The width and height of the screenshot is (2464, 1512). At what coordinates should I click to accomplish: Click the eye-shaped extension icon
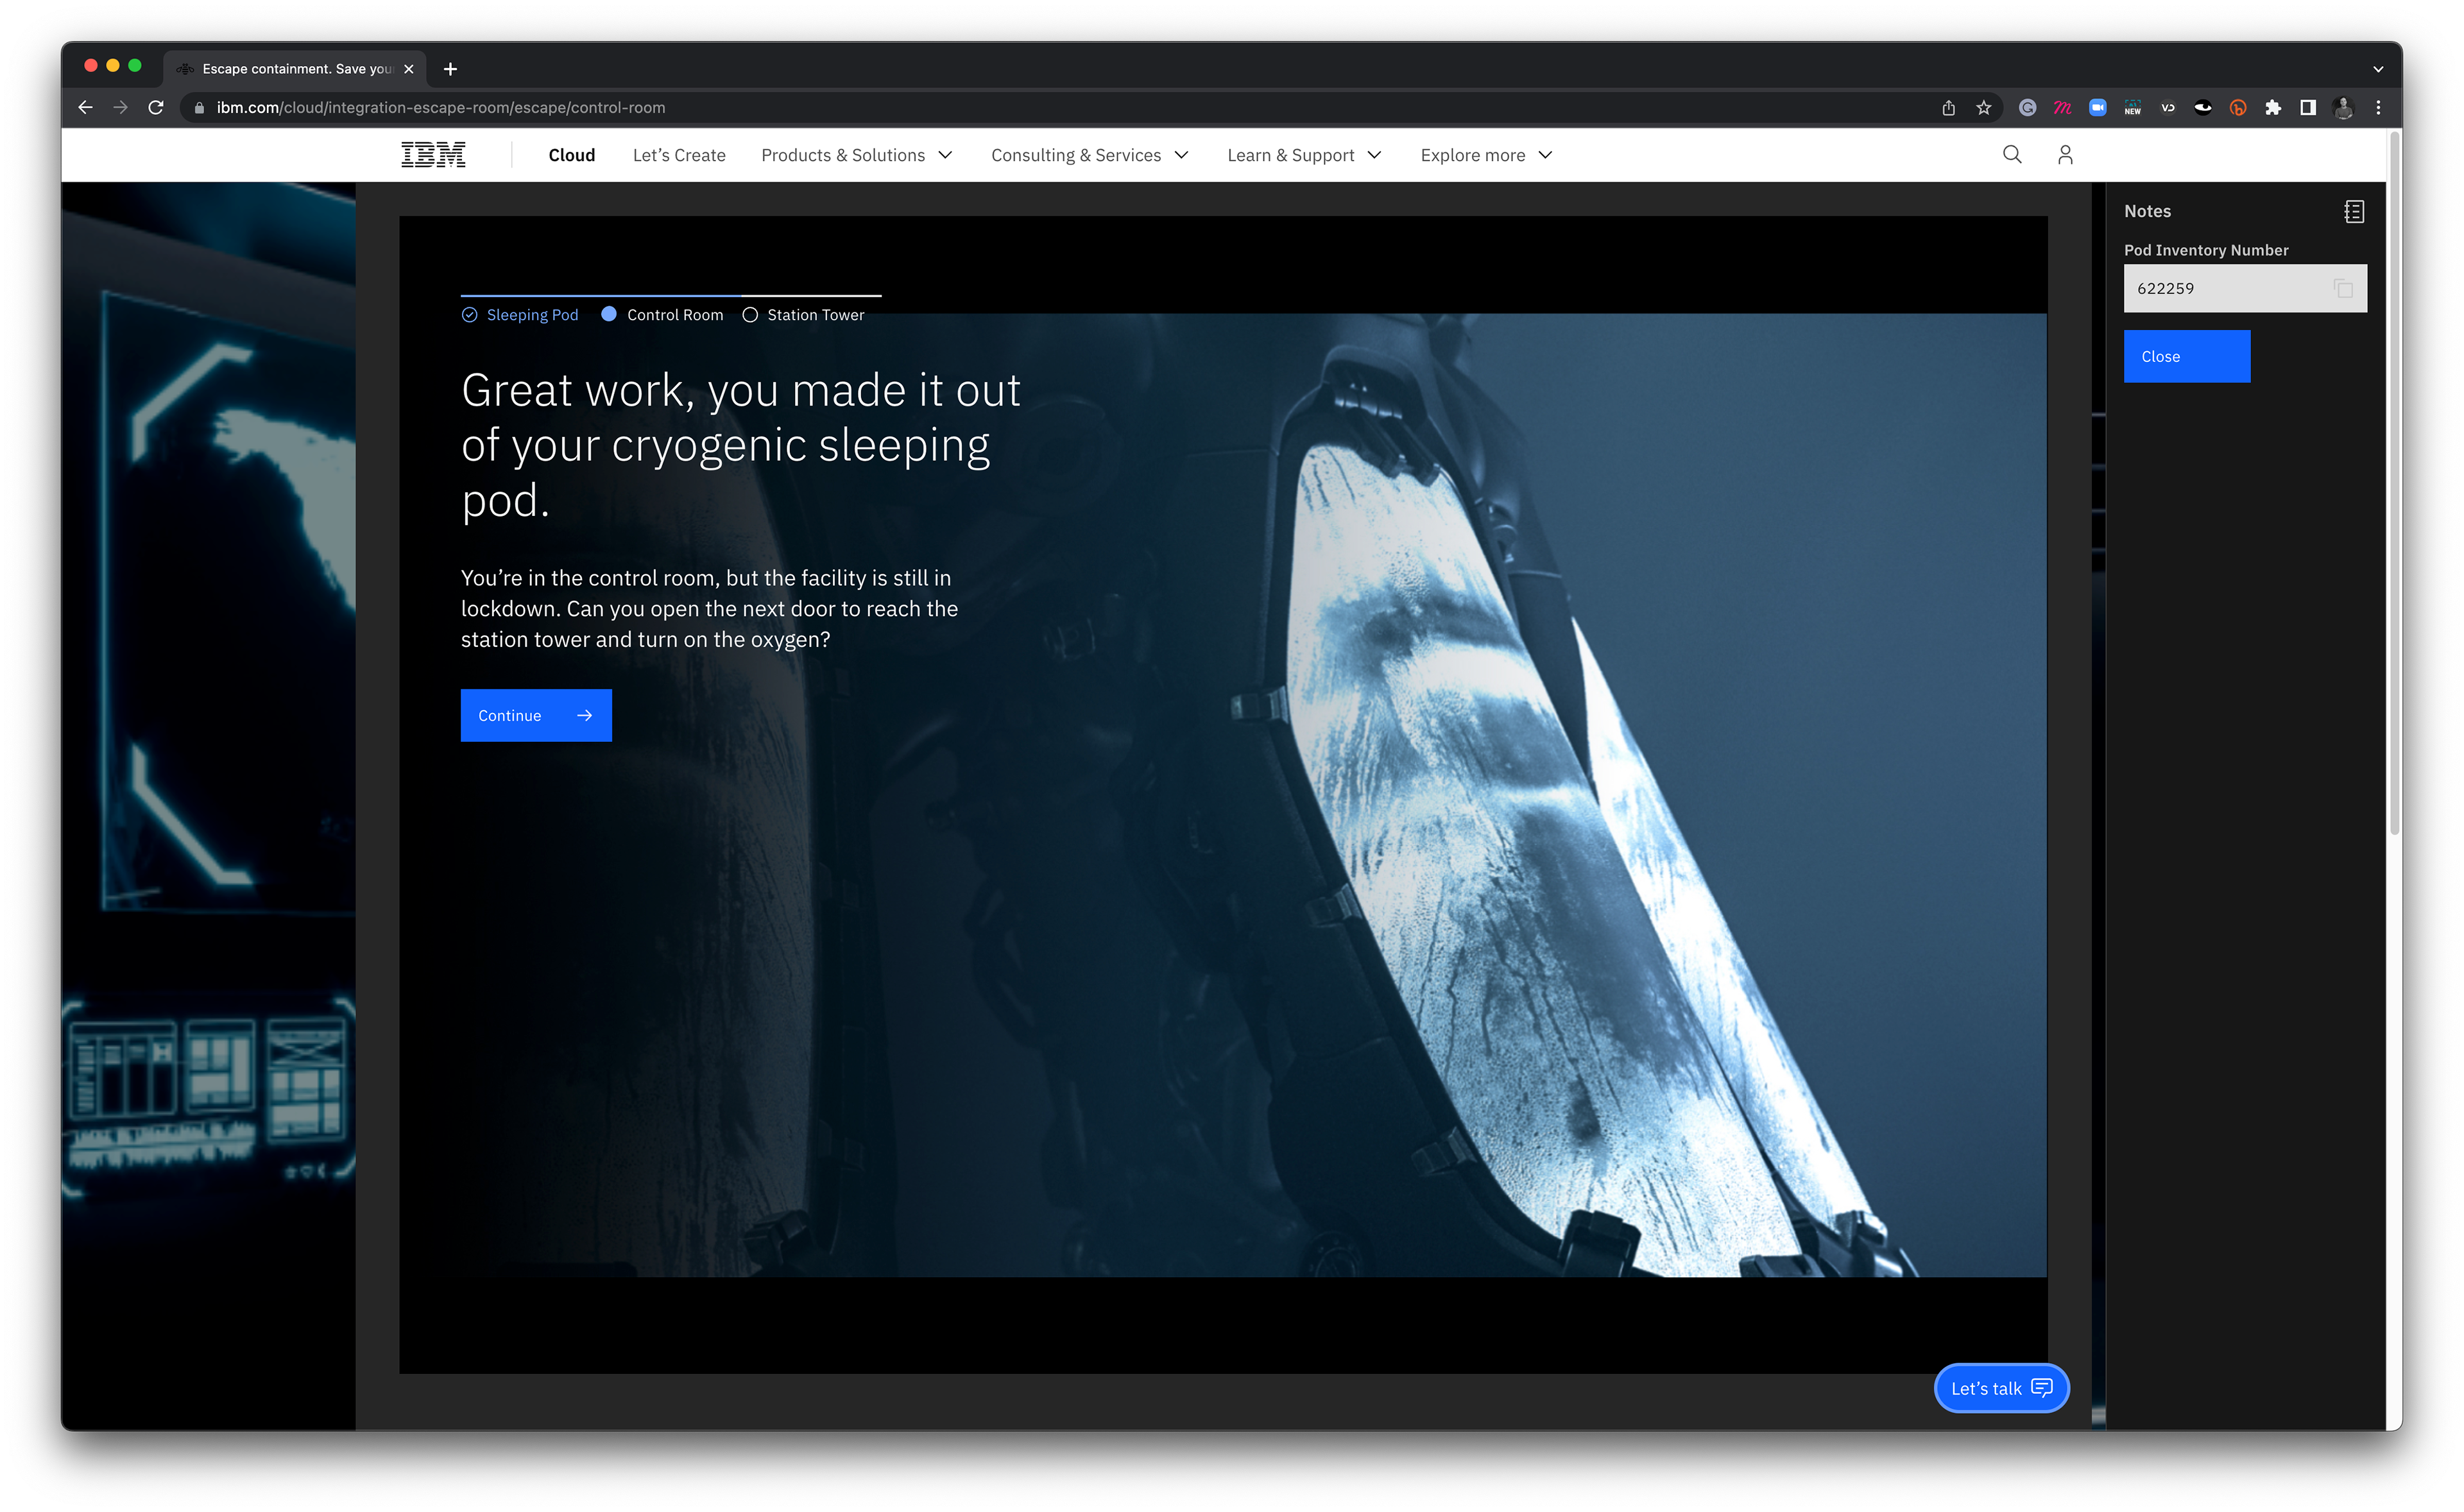[2203, 108]
